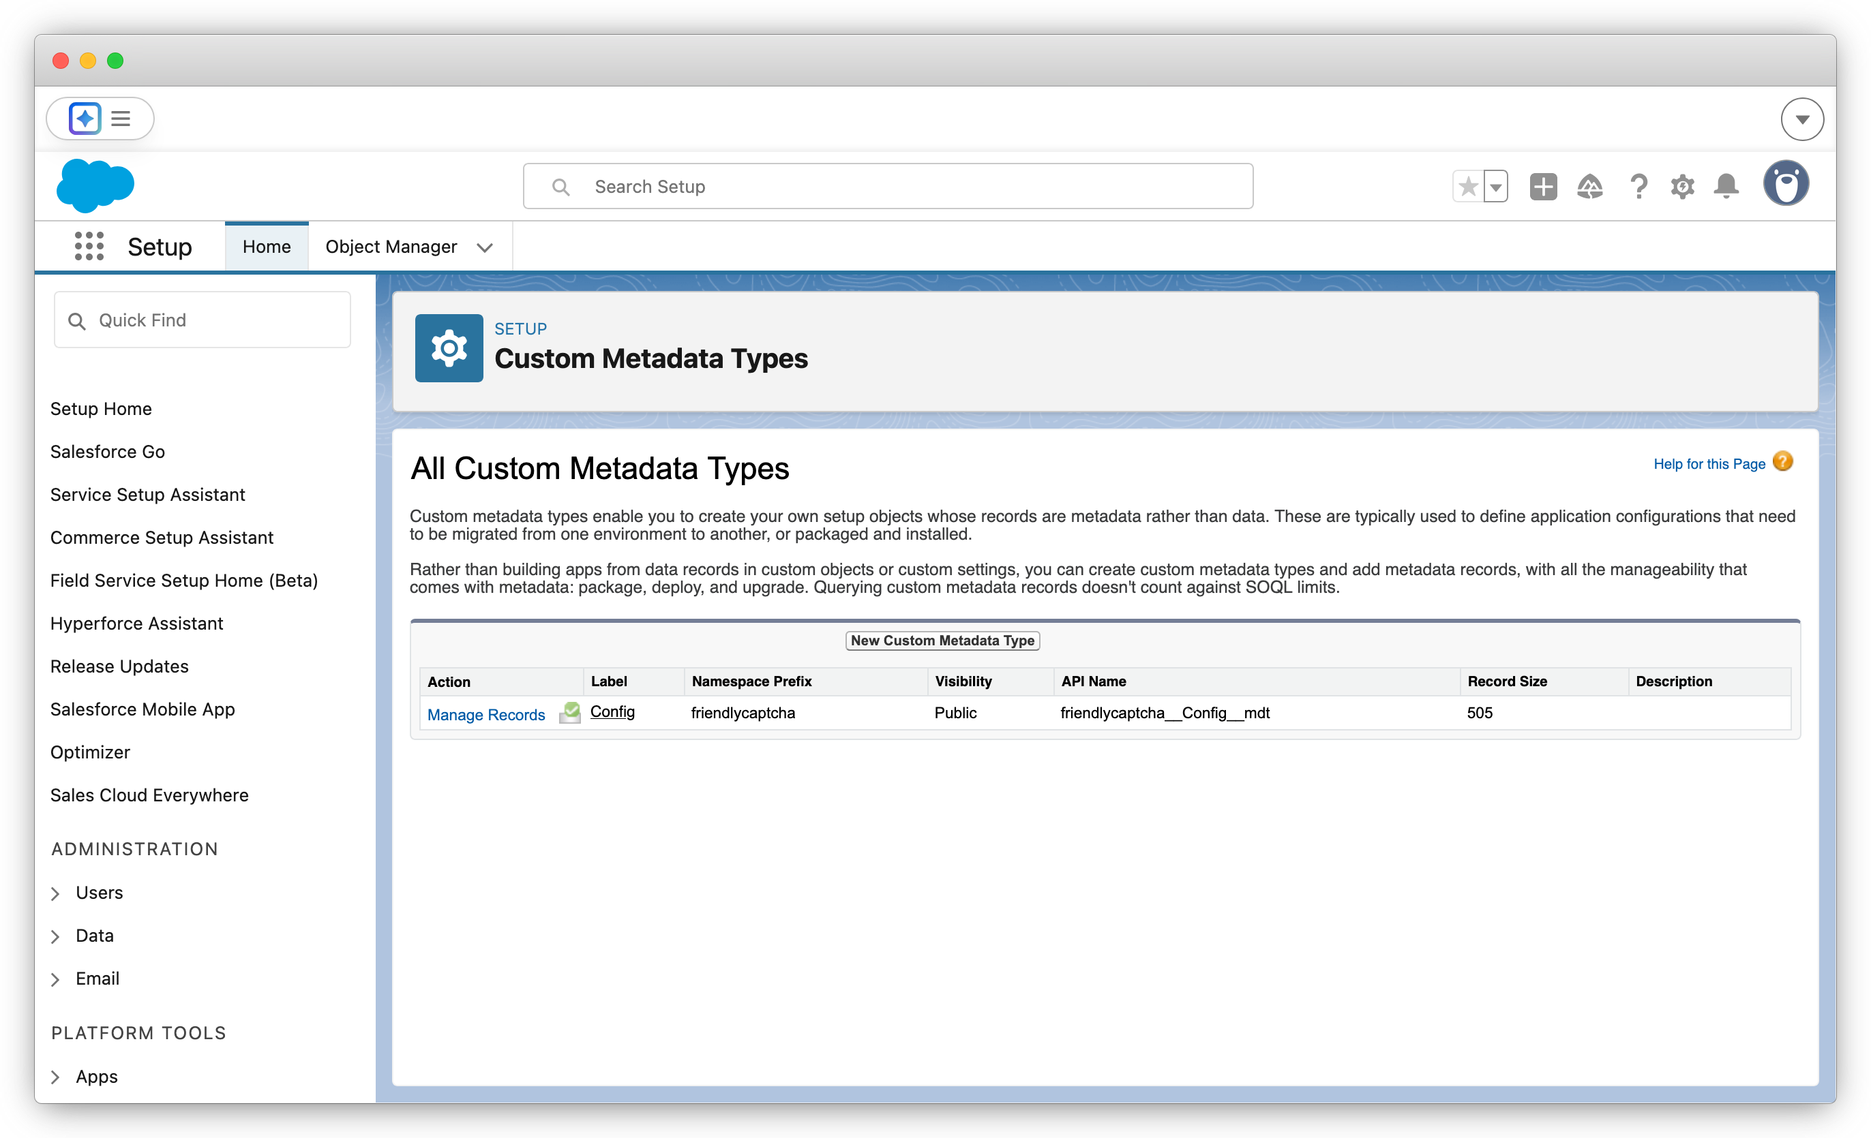Open Salesforce Mobile App
This screenshot has width=1871, height=1138.
tap(143, 709)
